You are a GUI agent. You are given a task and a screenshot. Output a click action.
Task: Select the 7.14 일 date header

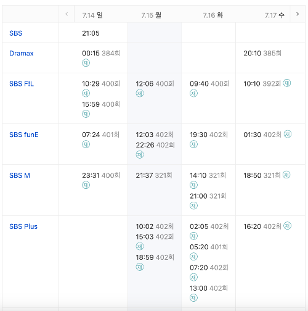coord(92,15)
